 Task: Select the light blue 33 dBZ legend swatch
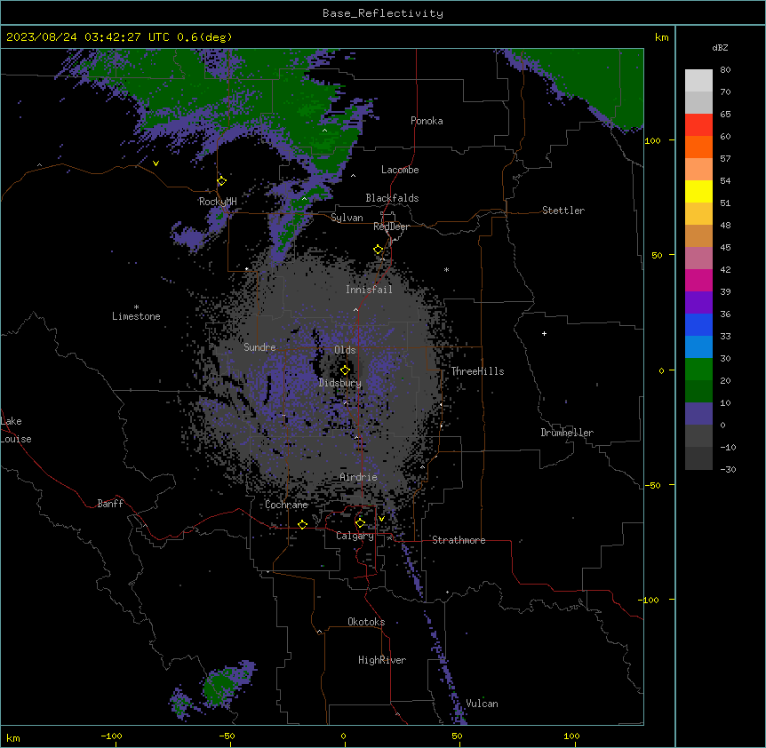click(698, 347)
